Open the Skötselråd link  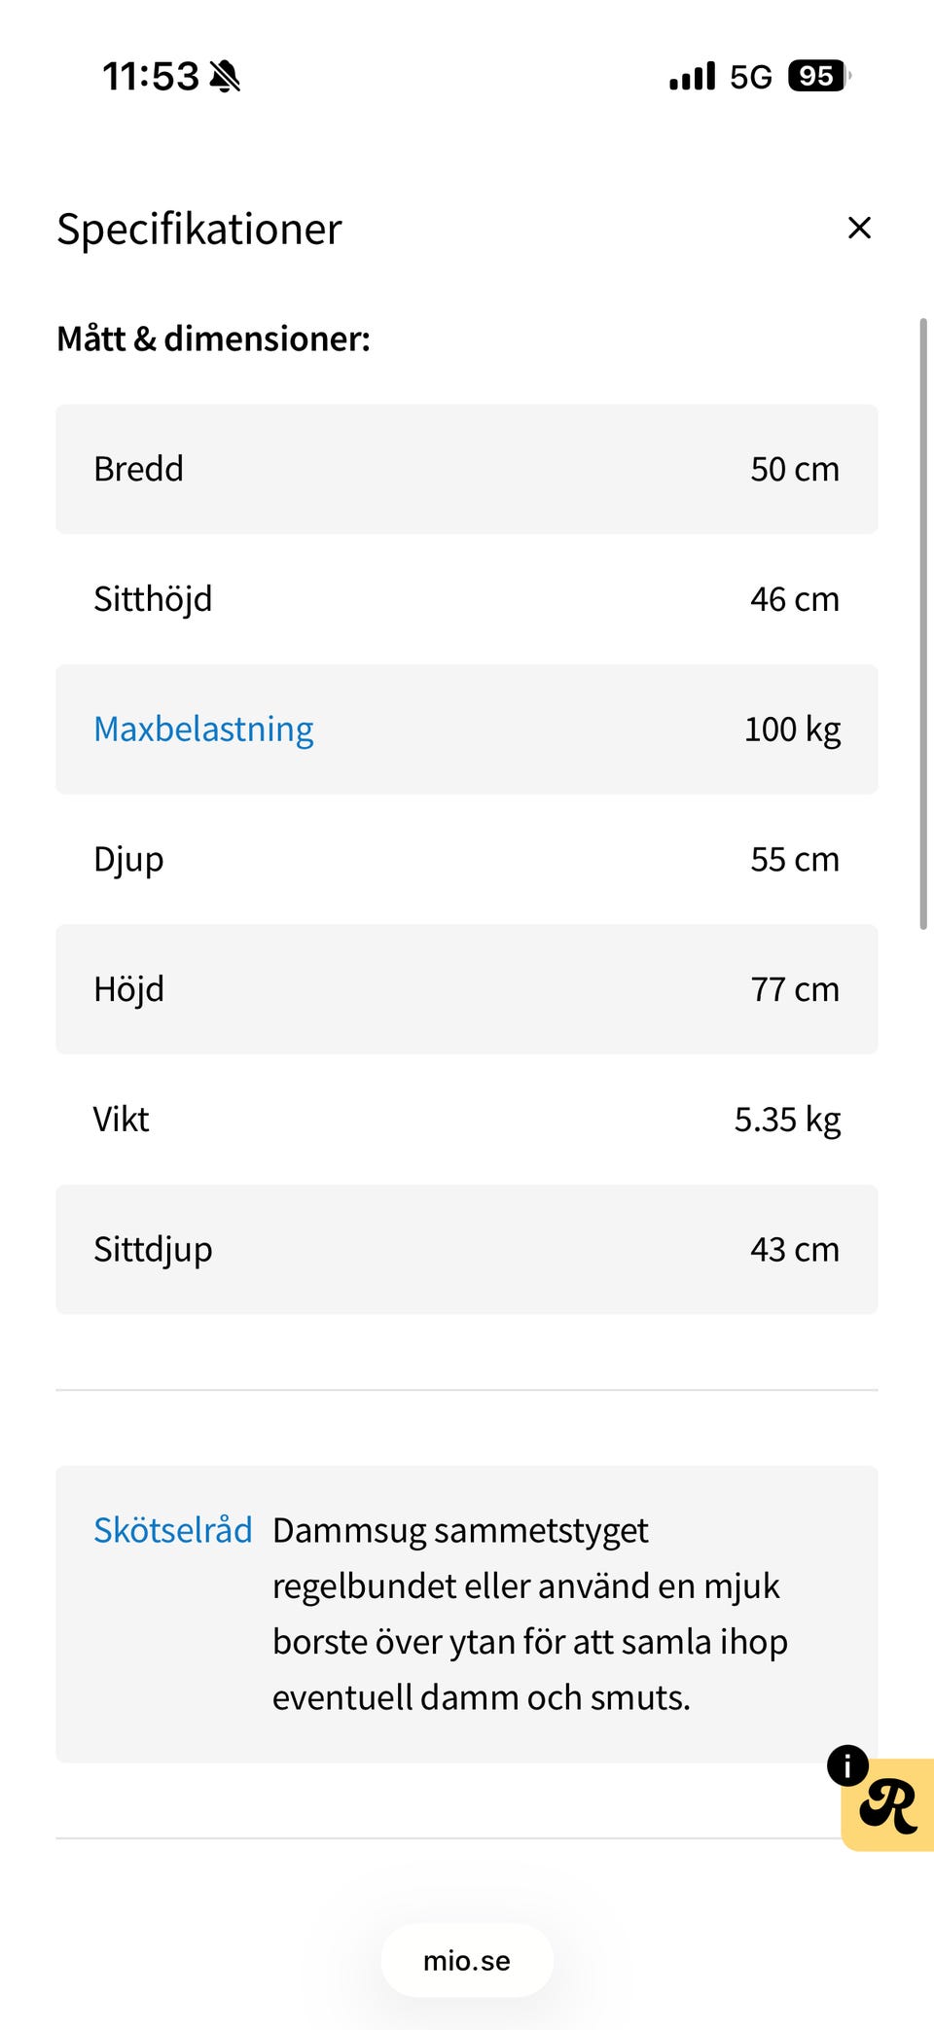click(172, 1530)
